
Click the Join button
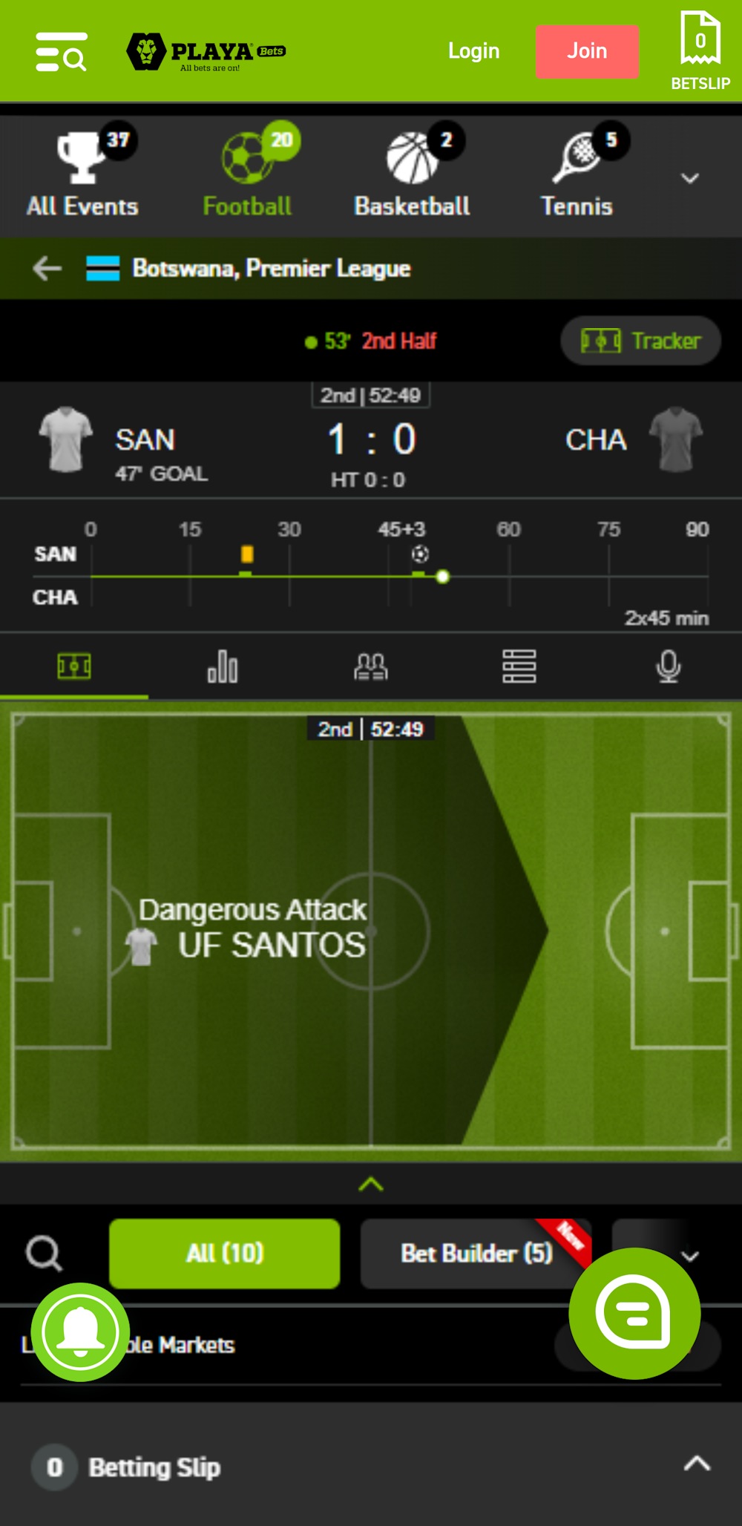pyautogui.click(x=587, y=51)
